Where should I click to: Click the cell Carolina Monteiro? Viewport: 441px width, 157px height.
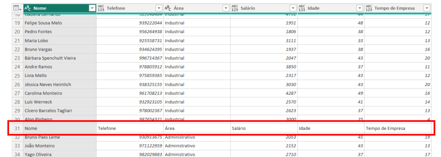pyautogui.click(x=59, y=93)
